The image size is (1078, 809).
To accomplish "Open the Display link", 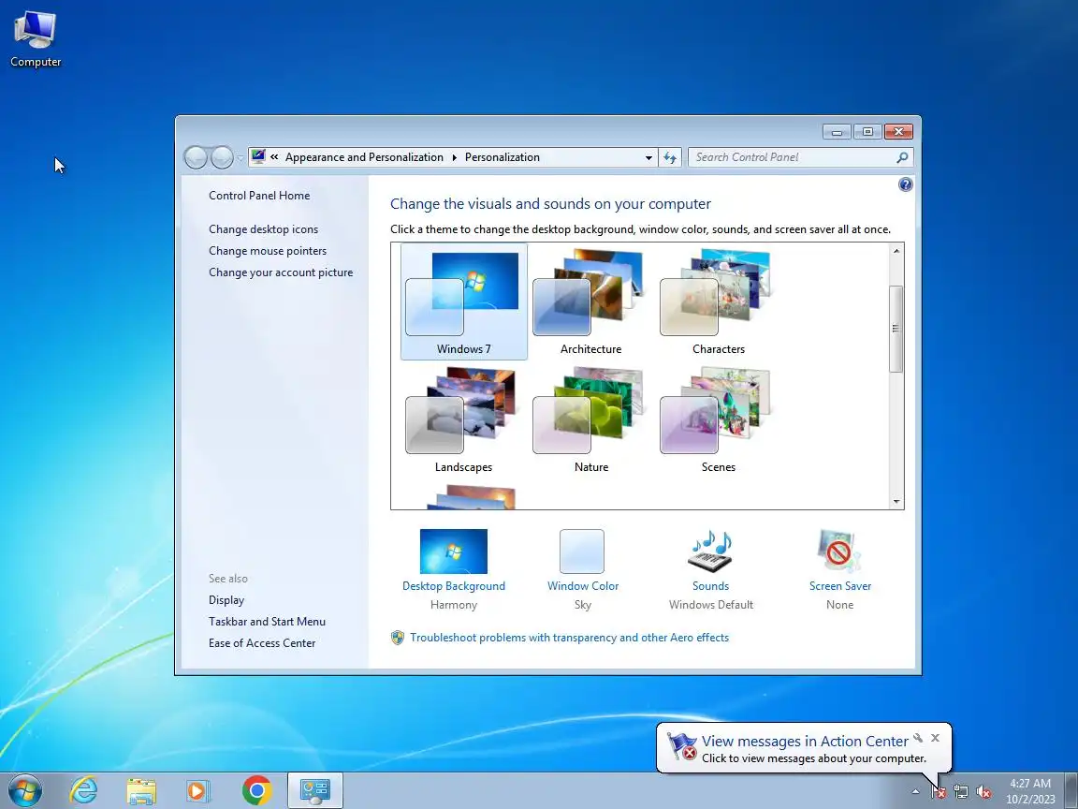I will point(226,600).
